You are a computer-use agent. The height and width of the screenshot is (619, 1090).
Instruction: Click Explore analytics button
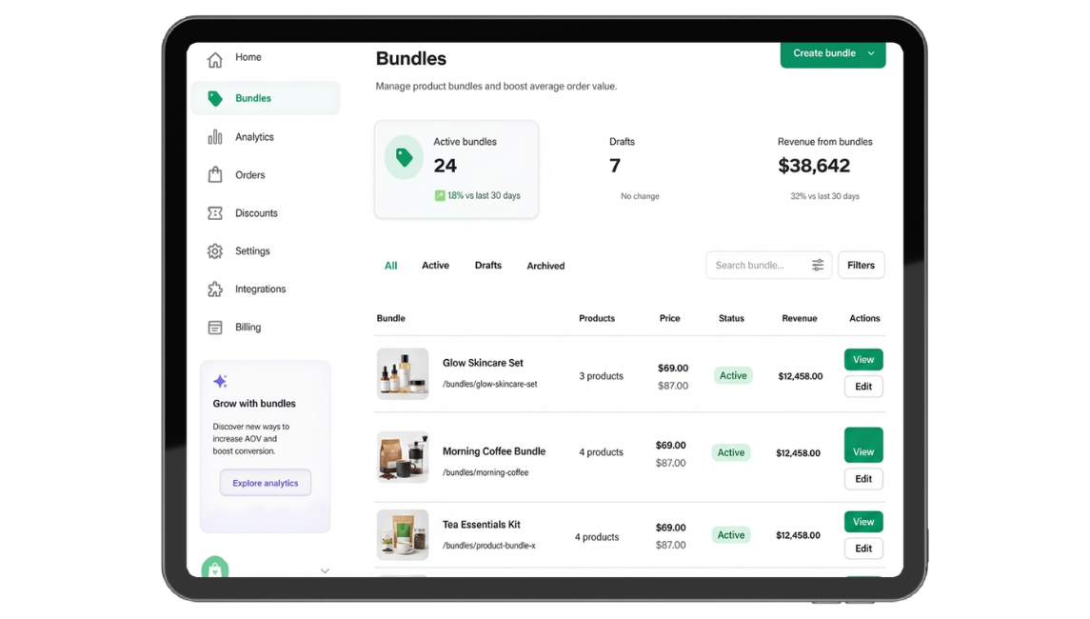(266, 483)
